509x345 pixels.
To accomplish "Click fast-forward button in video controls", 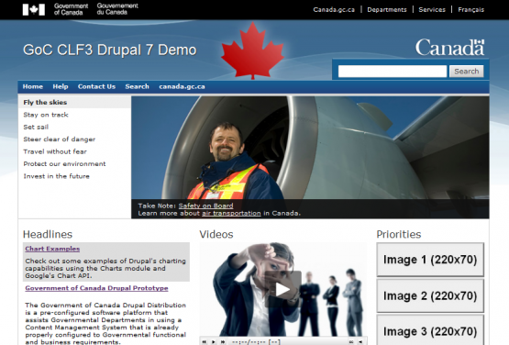I will [x=223, y=341].
